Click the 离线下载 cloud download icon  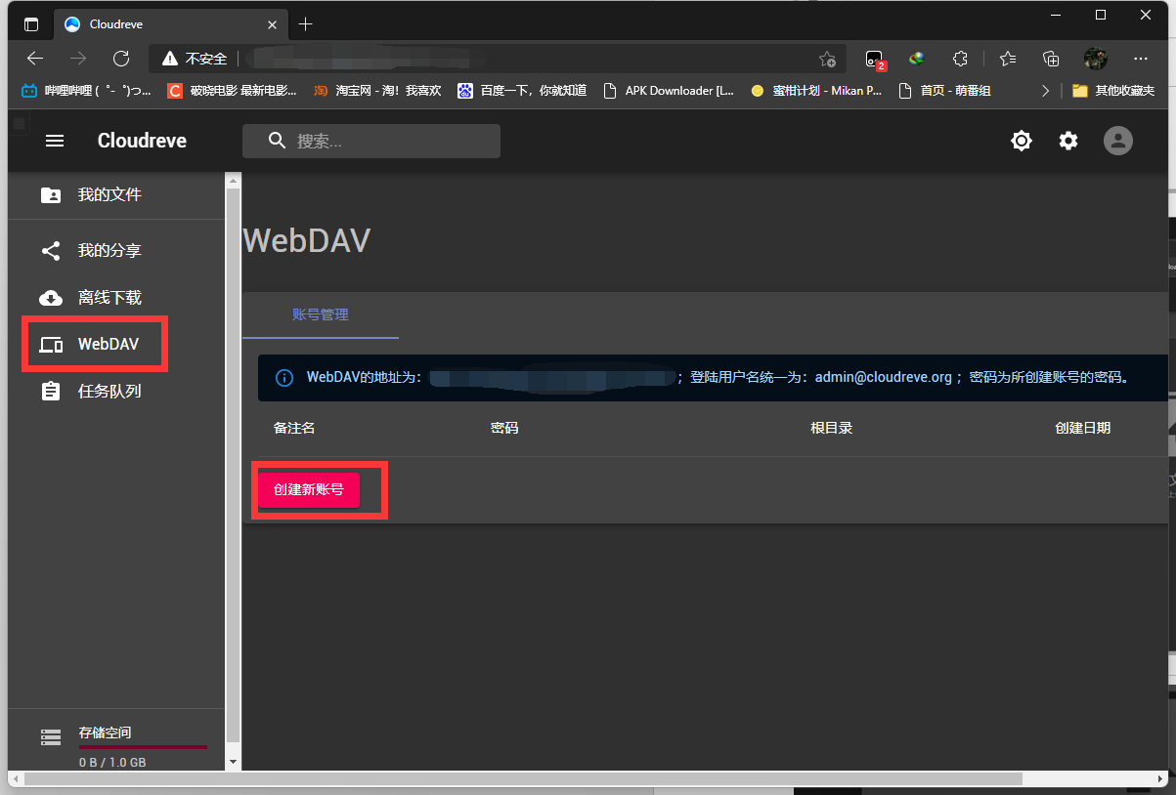tap(50, 298)
